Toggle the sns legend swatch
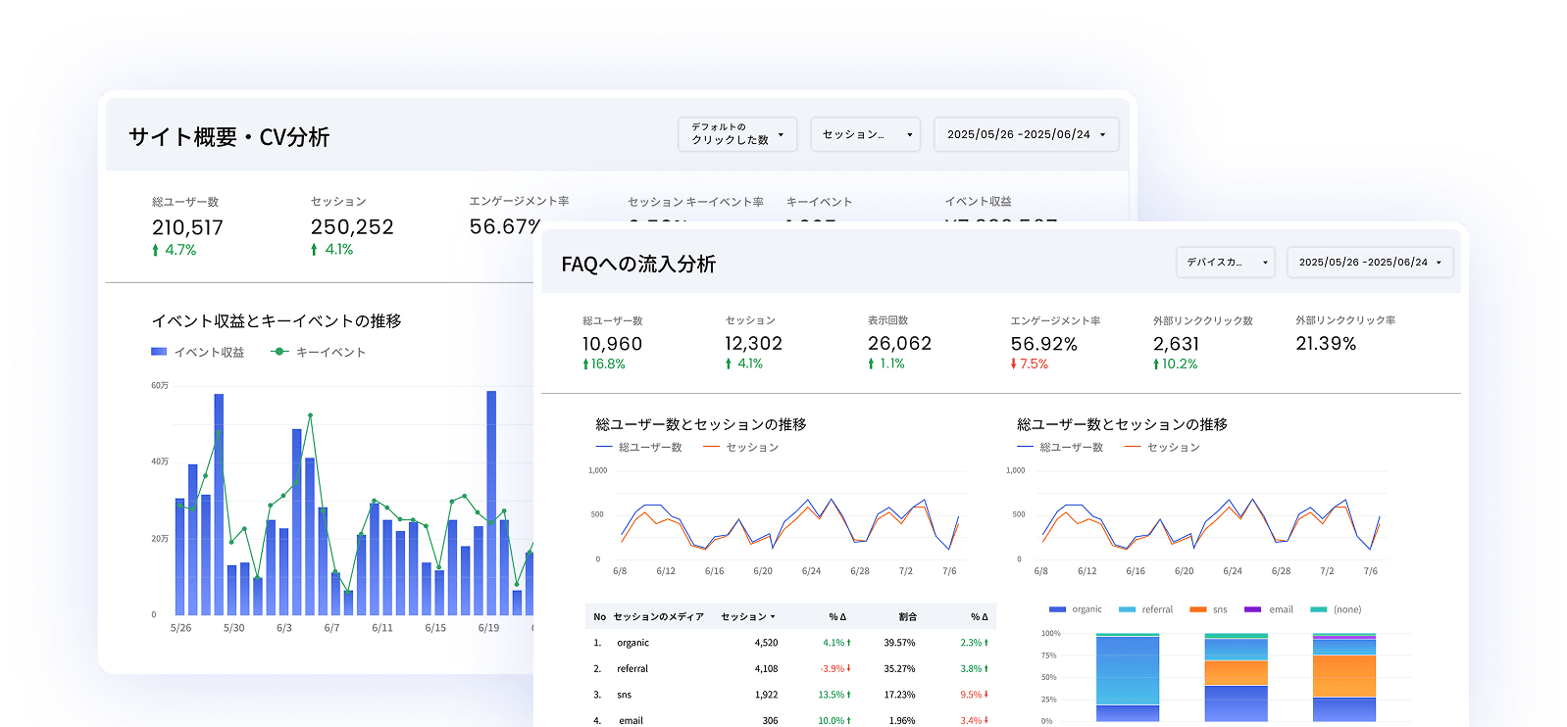The width and height of the screenshot is (1567, 727). click(1198, 609)
